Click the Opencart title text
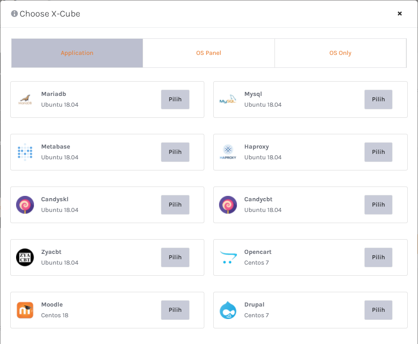The width and height of the screenshot is (418, 344). 258,252
